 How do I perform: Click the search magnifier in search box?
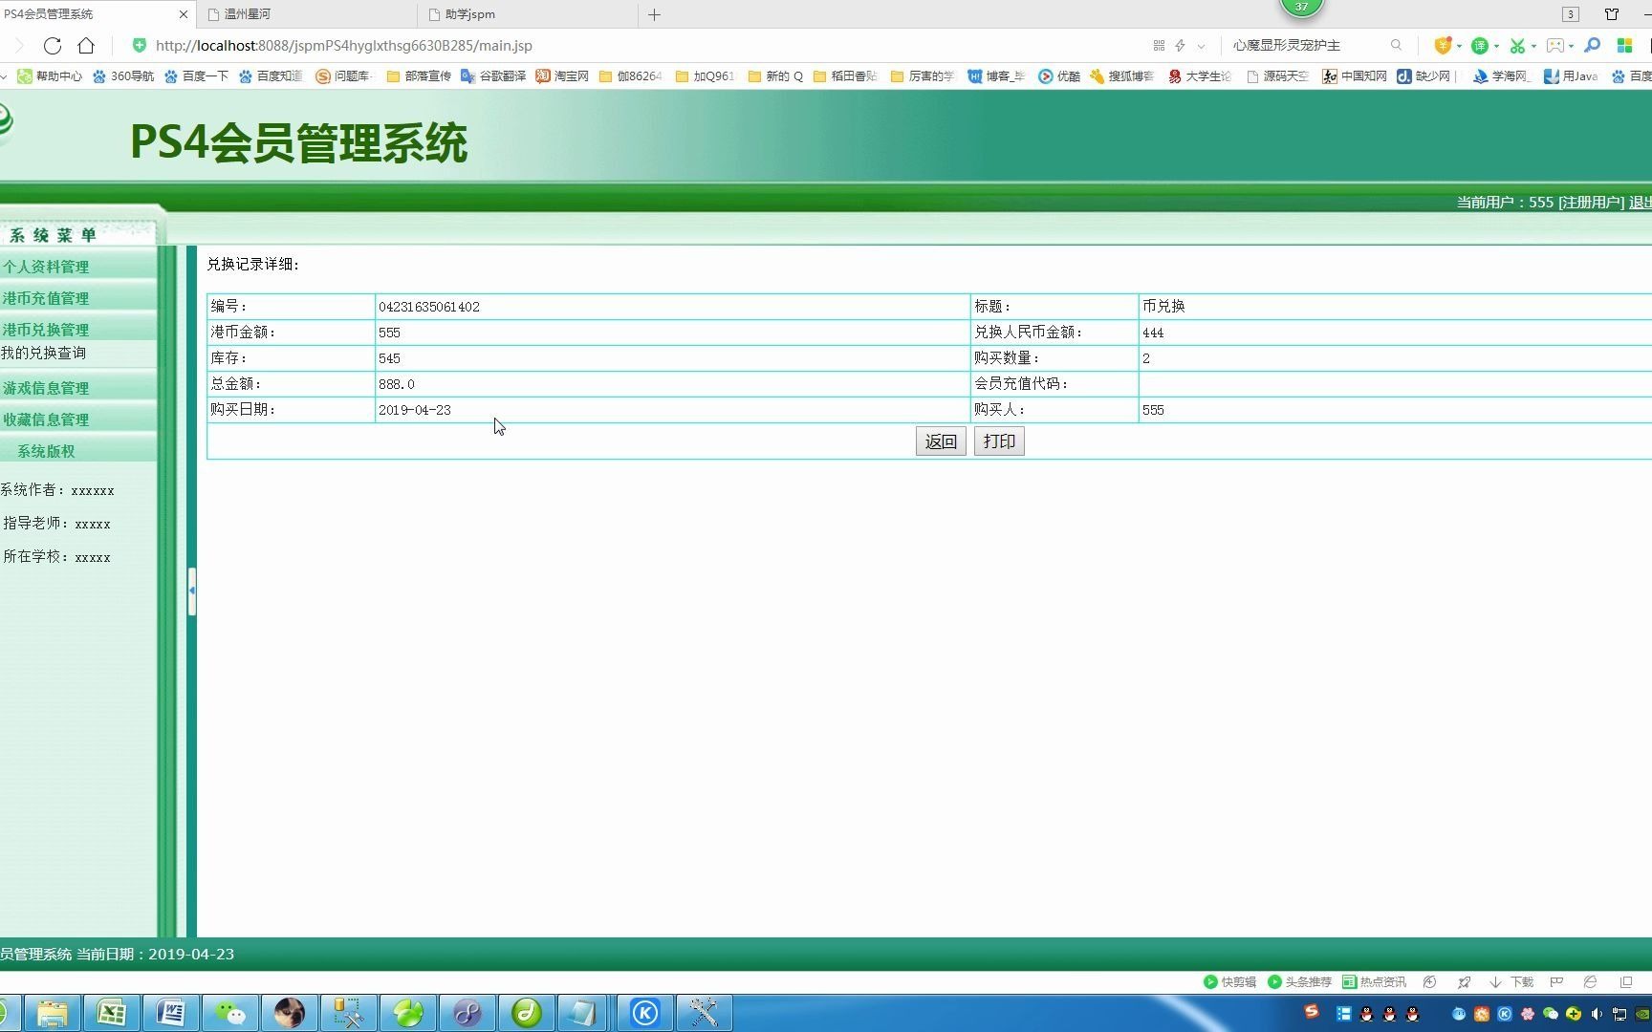coord(1396,45)
